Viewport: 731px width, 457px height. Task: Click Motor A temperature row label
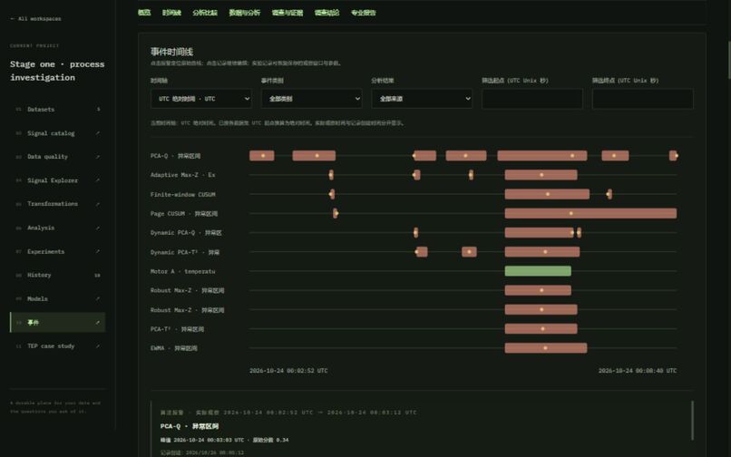pos(183,271)
